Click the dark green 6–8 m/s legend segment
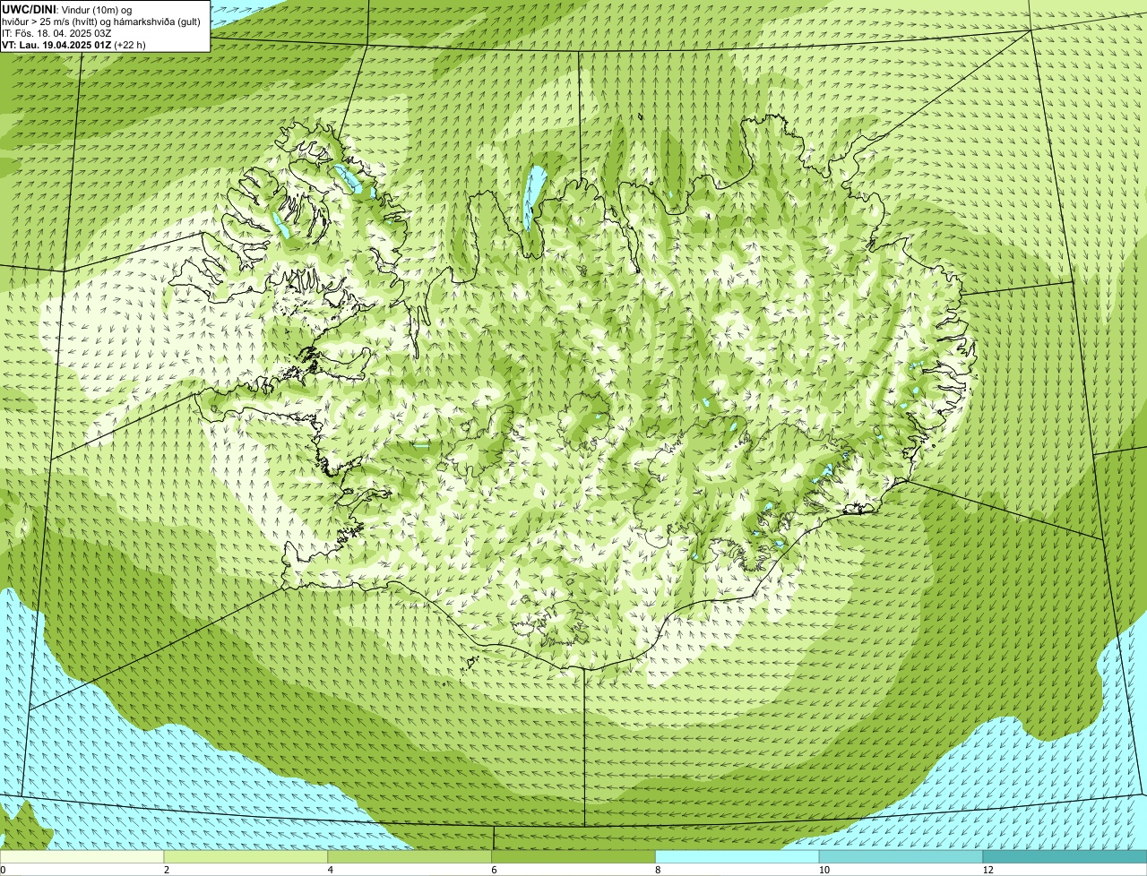Viewport: 1147px width, 876px height. 573,856
